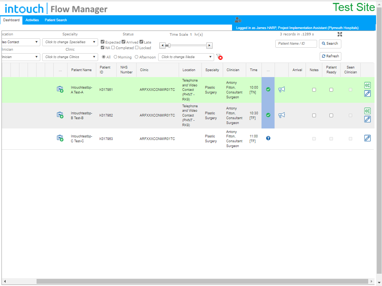Click patient ID K017963 cell
The height and width of the screenshot is (286, 382).
click(x=106, y=139)
